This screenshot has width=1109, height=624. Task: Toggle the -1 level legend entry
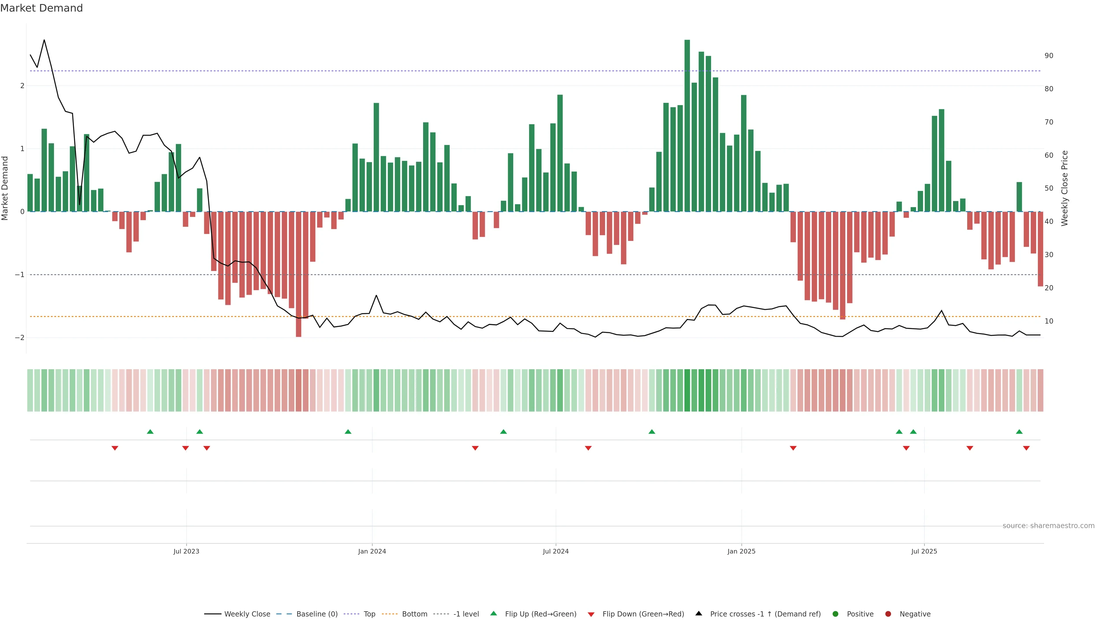(466, 614)
